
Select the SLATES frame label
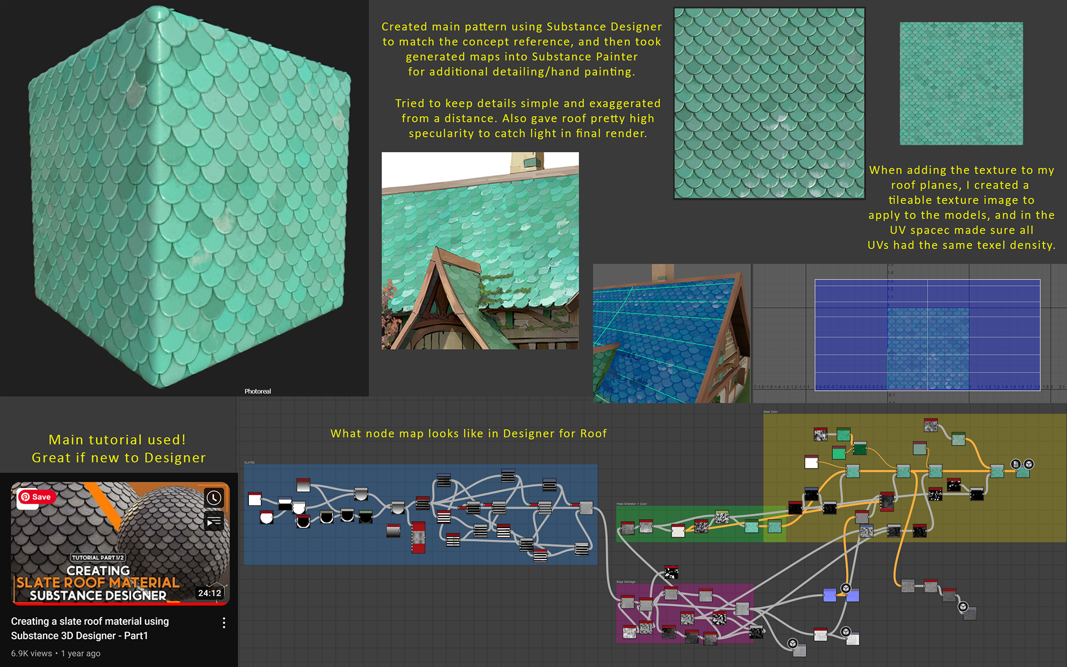250,462
